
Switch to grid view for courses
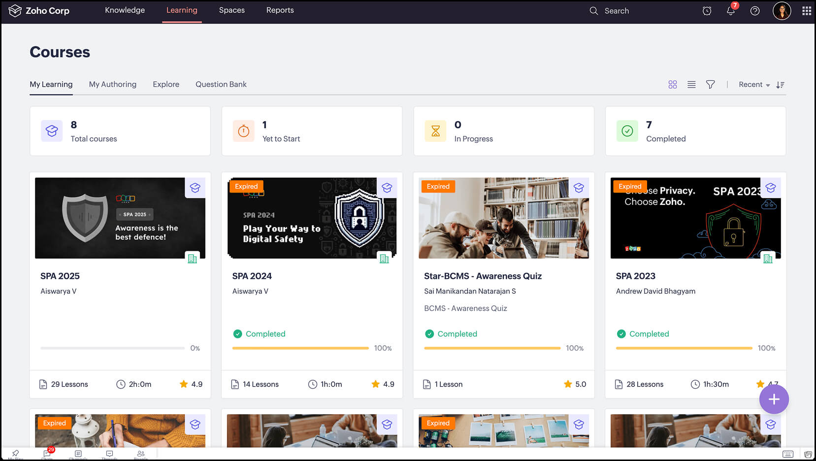(673, 84)
